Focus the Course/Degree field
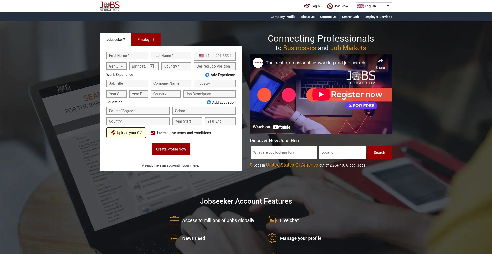The image size is (492, 254). [x=138, y=111]
